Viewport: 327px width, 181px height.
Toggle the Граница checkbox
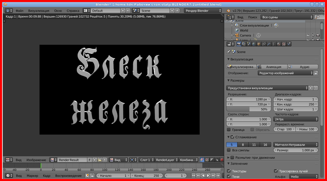[229, 130]
